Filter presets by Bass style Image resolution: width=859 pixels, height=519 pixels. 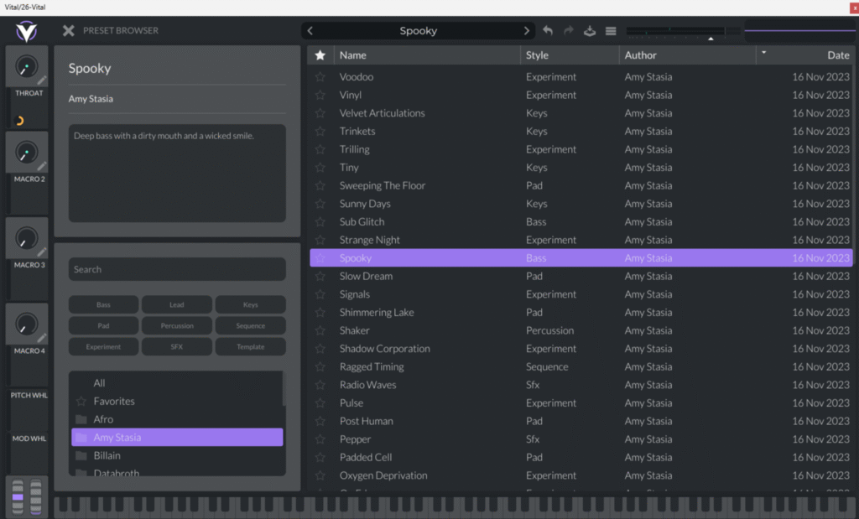(x=103, y=304)
